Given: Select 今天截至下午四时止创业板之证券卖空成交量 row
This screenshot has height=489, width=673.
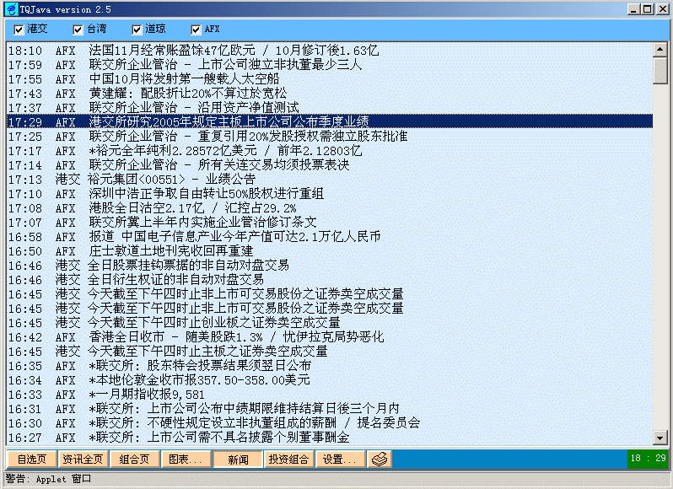Looking at the screenshot, I should [330, 323].
